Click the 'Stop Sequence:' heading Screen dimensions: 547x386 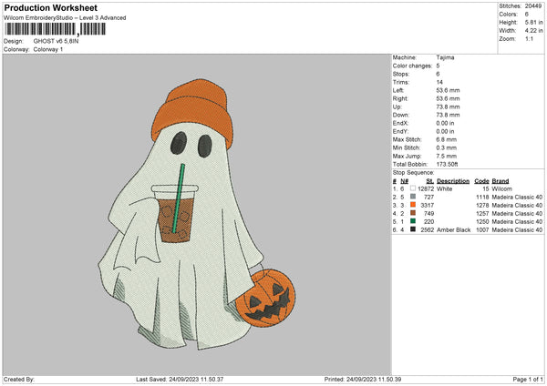click(x=413, y=173)
